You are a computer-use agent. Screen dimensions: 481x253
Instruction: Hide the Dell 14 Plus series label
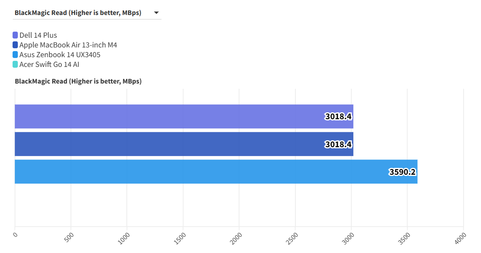pyautogui.click(x=38, y=35)
